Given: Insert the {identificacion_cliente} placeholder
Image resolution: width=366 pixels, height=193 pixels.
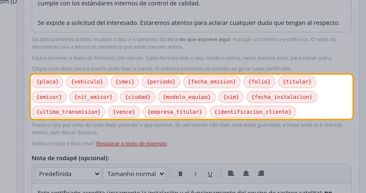Looking at the screenshot, I should tap(253, 112).
